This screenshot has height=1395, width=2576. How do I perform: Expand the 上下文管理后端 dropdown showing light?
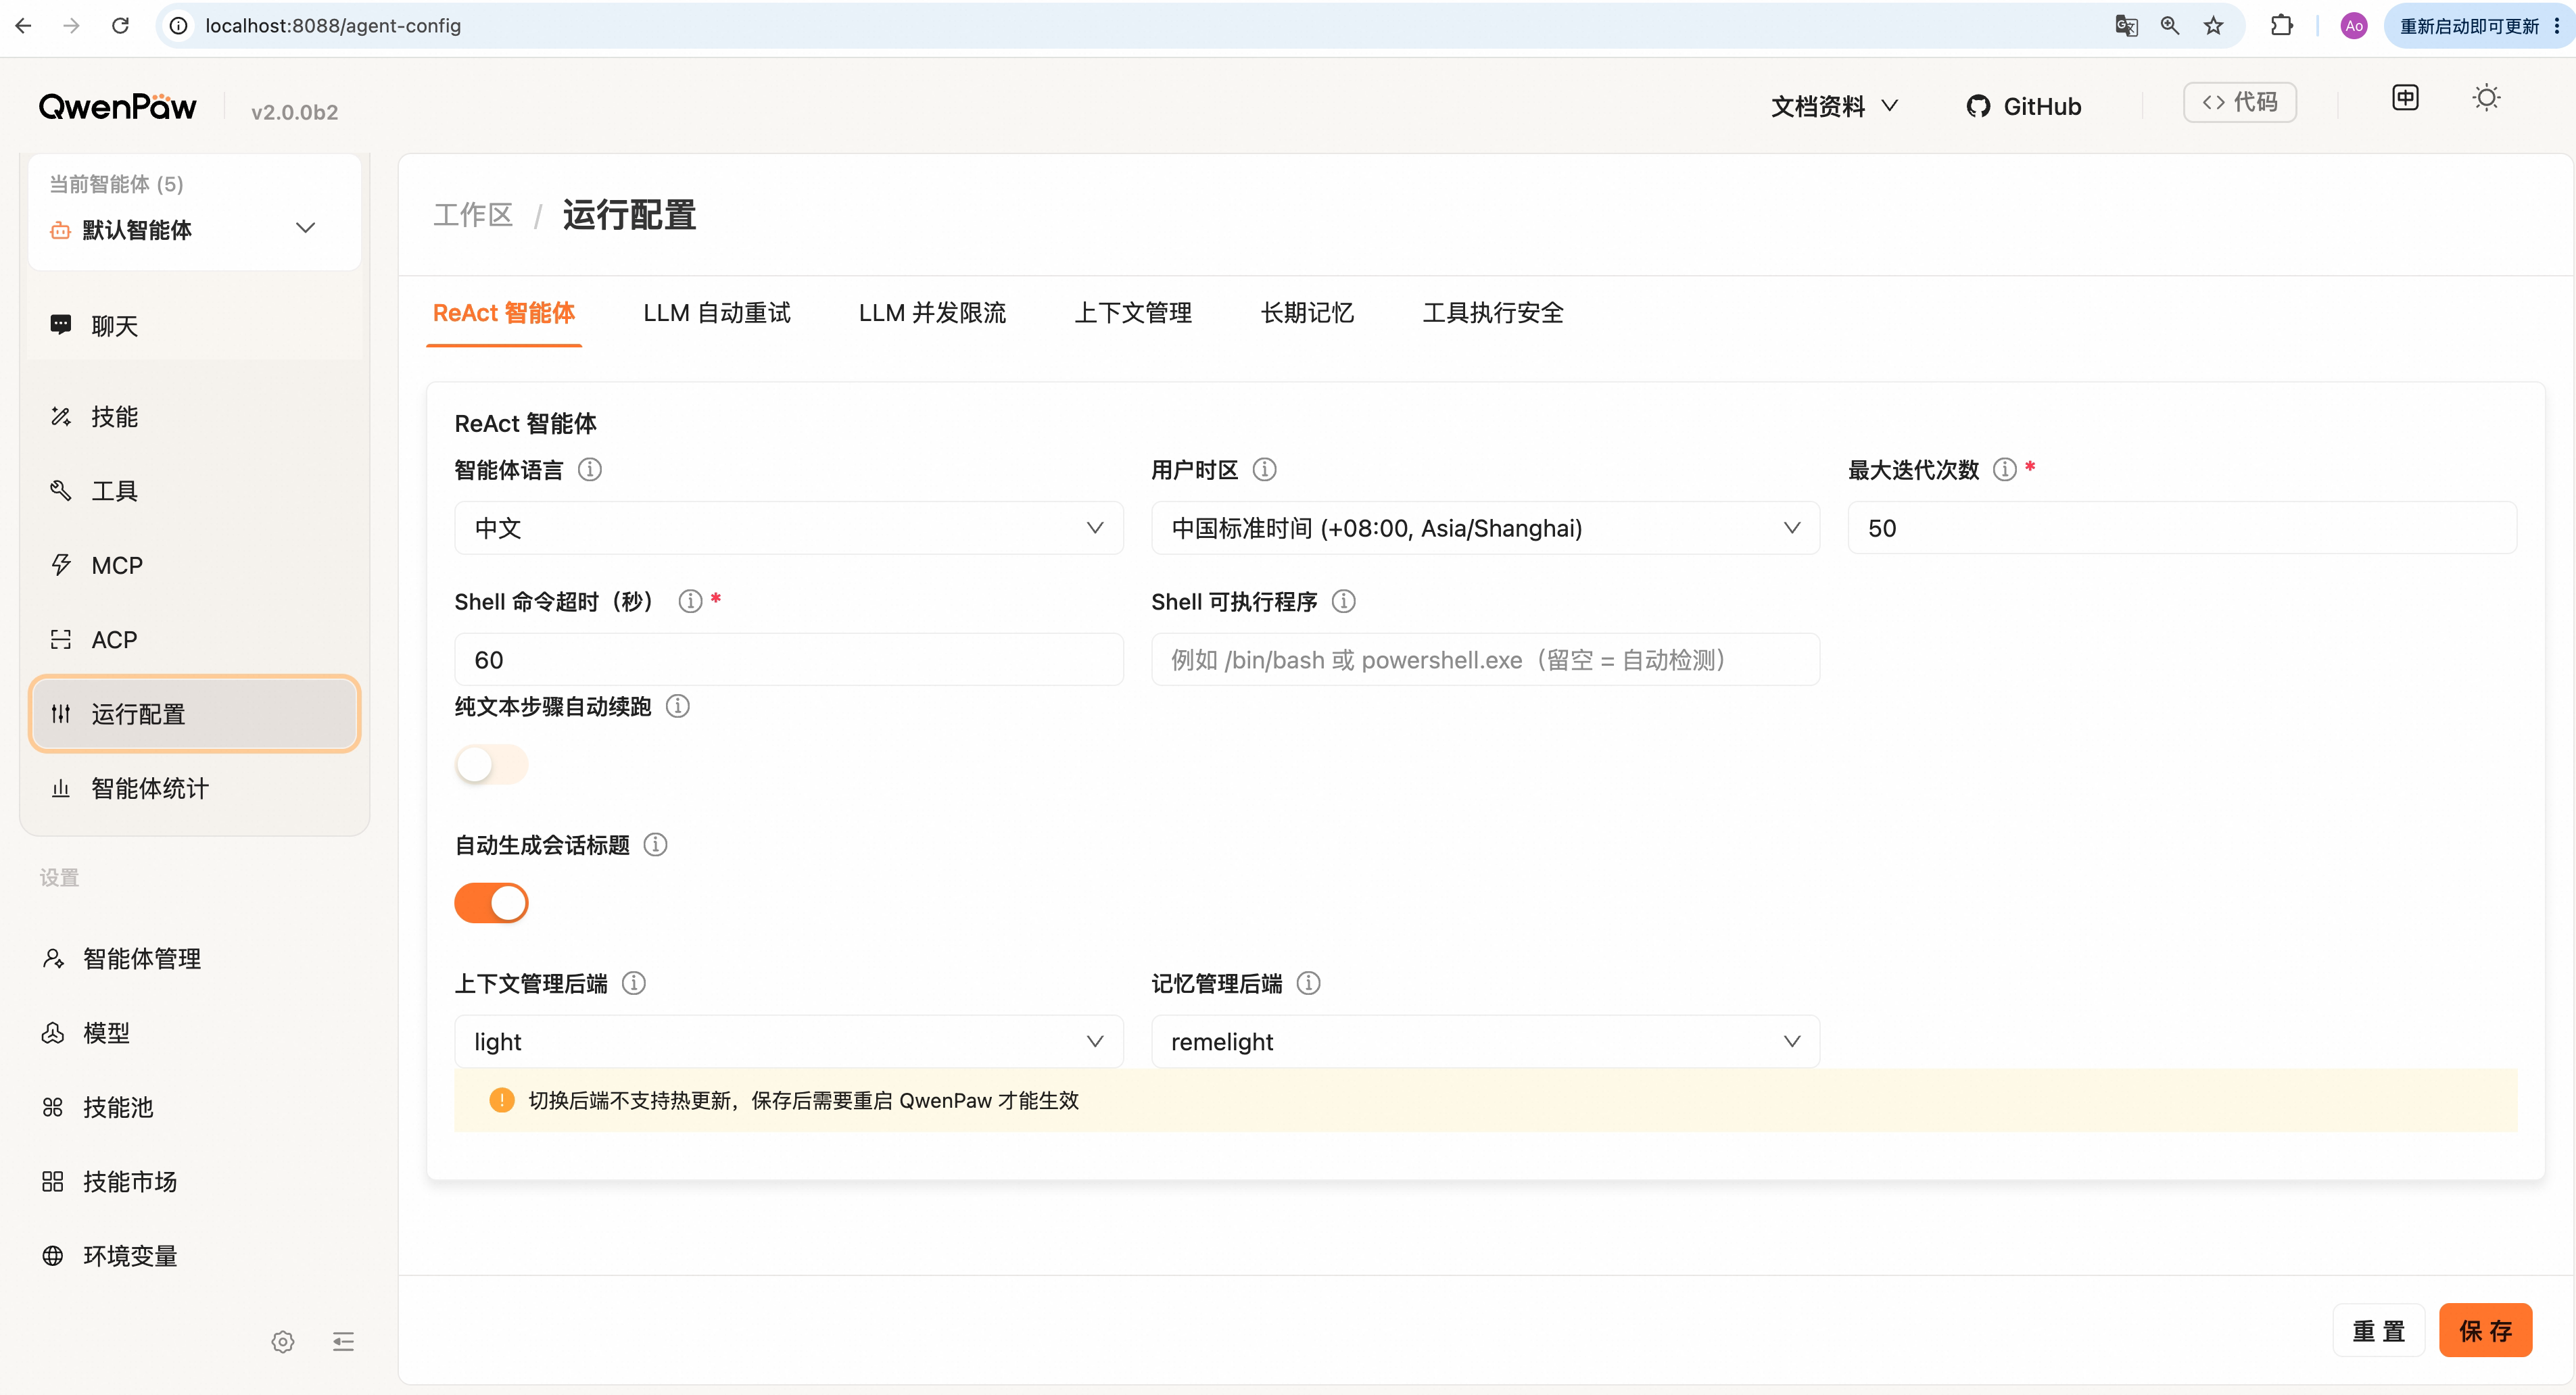[x=788, y=1042]
